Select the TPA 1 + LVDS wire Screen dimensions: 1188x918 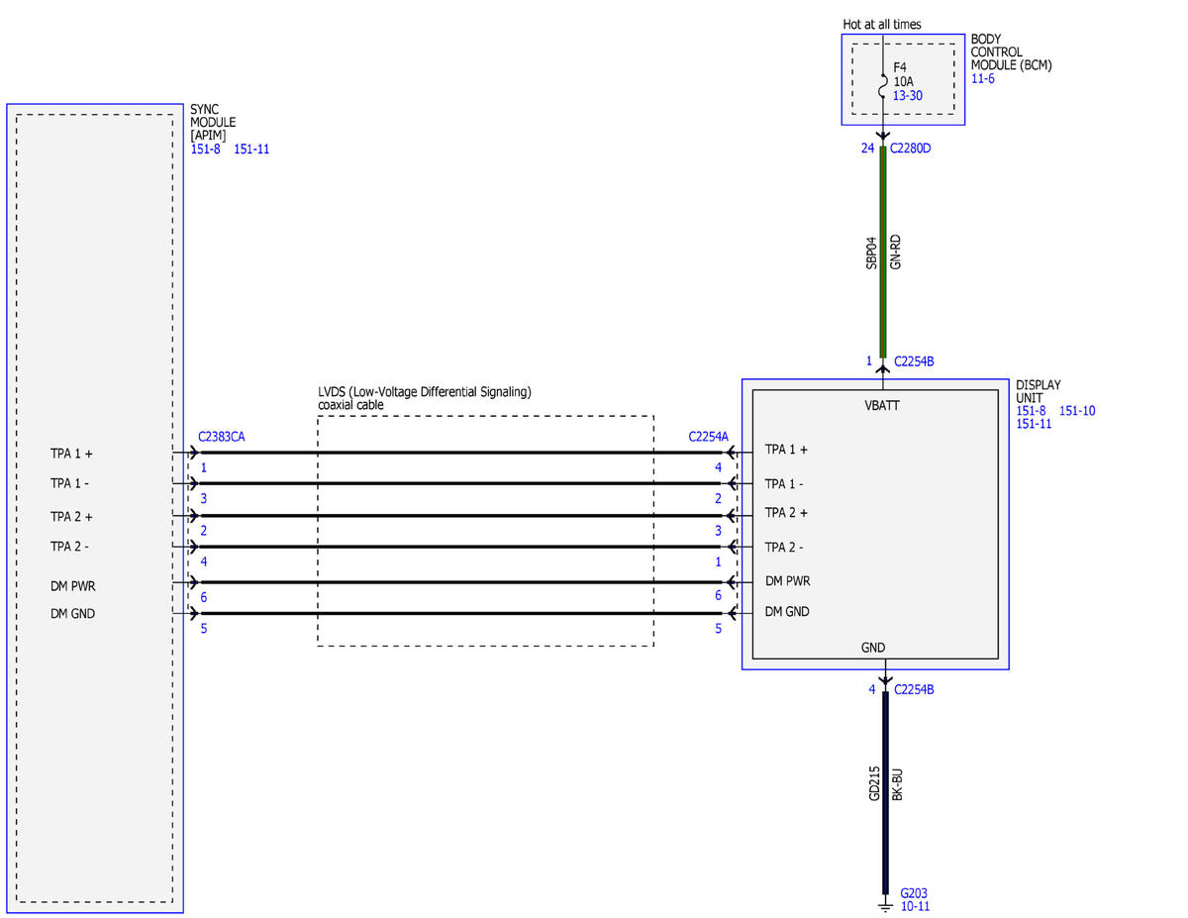click(460, 454)
